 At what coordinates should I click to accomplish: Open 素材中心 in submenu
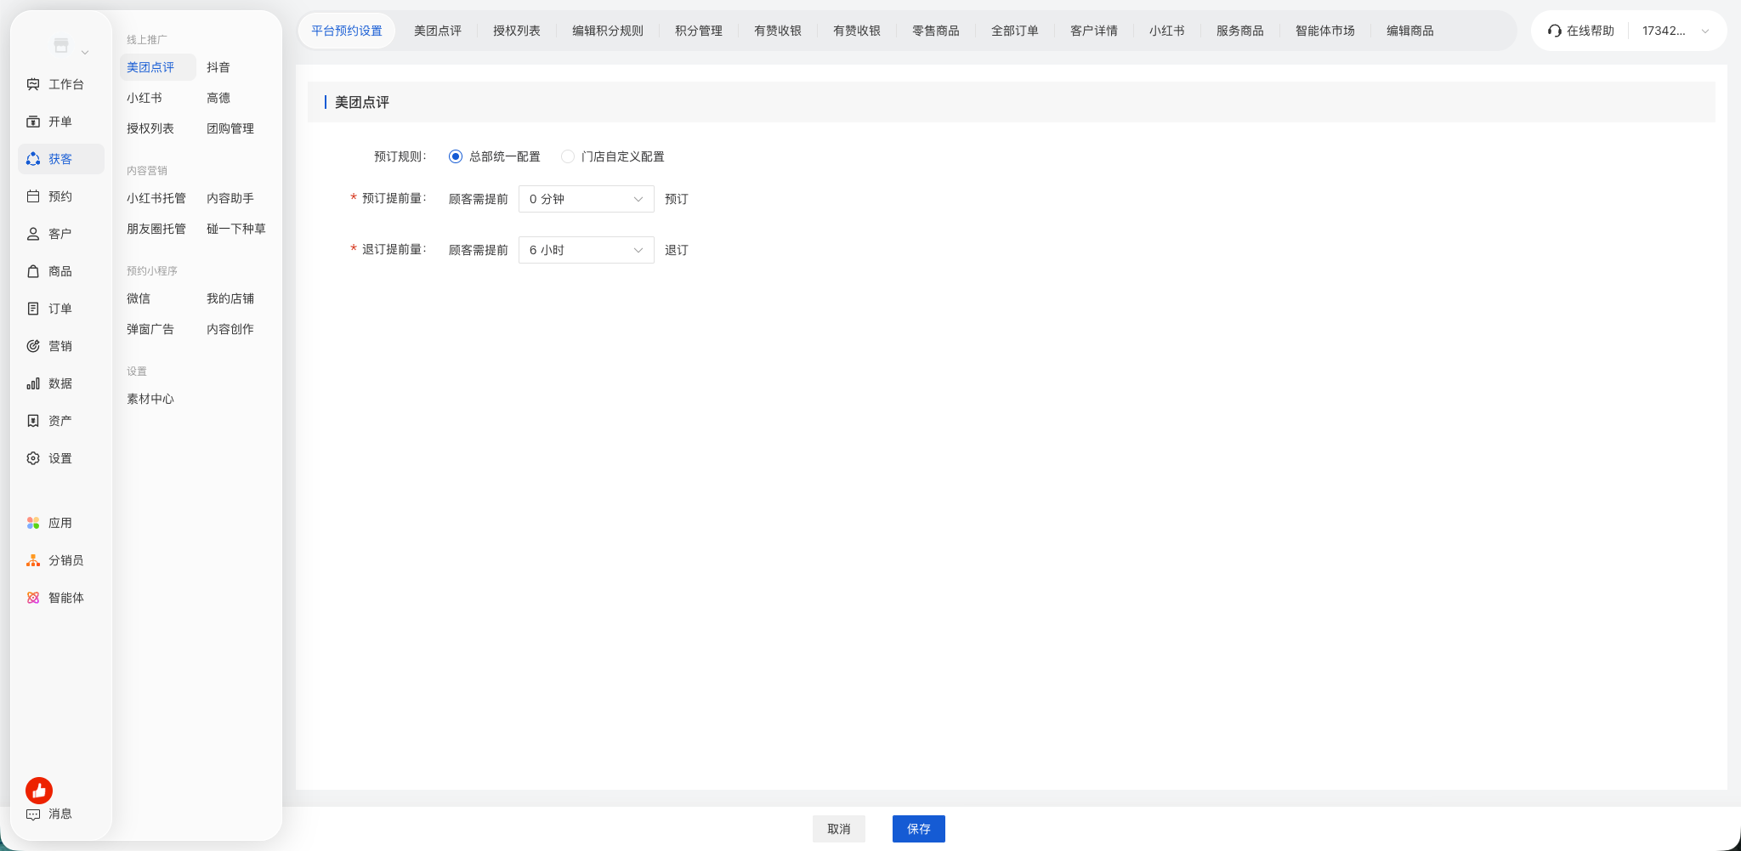tap(150, 399)
